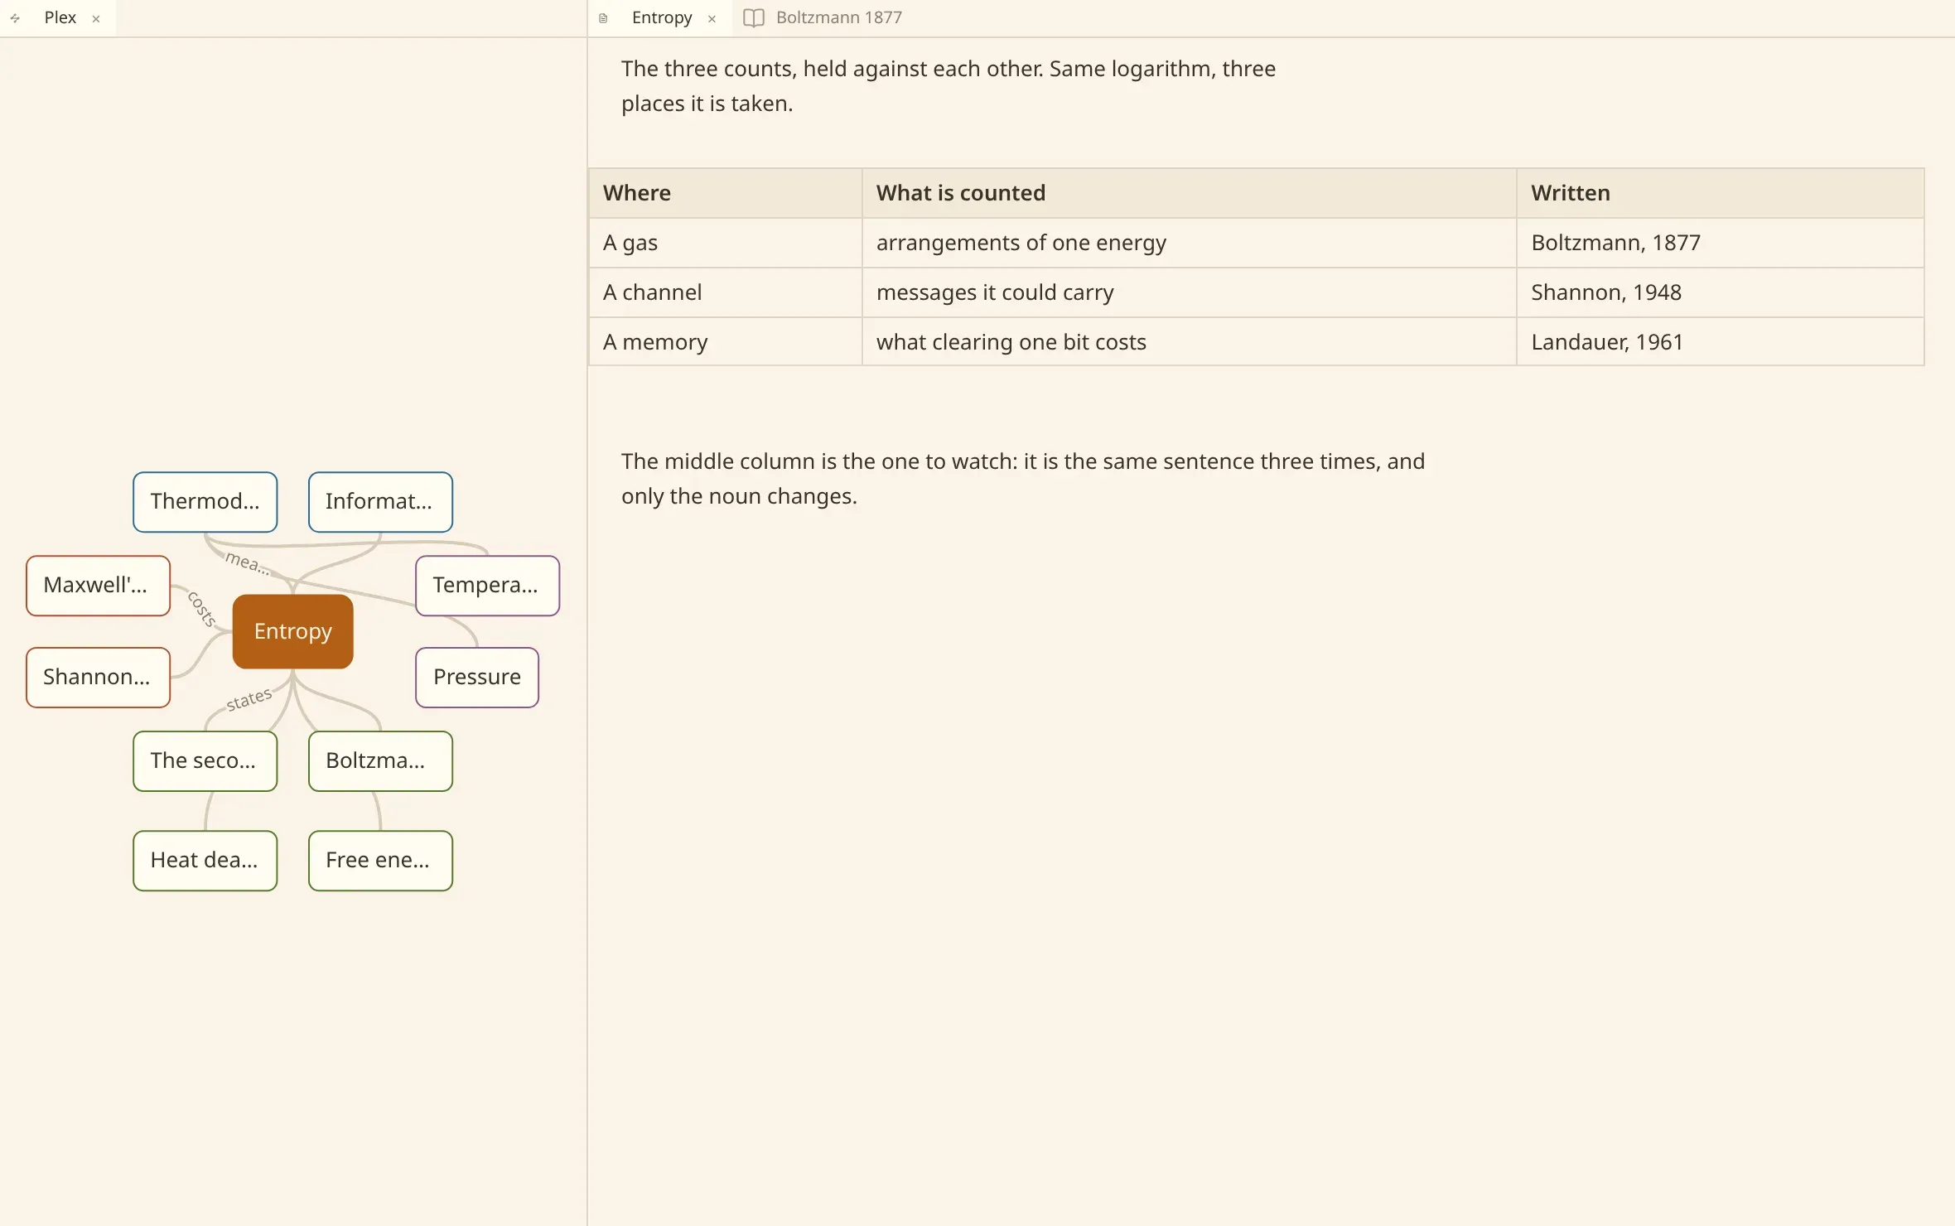Click the 'Landauer, 1961' table cell

pos(1720,342)
